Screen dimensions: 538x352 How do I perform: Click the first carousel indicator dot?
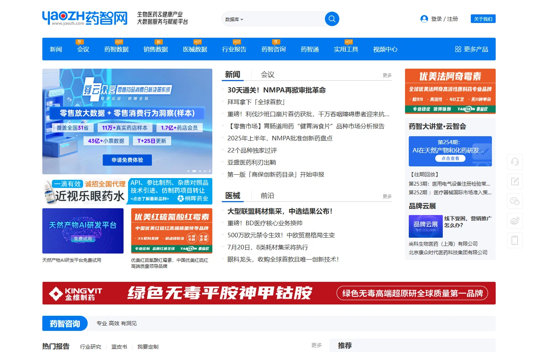click(188, 171)
